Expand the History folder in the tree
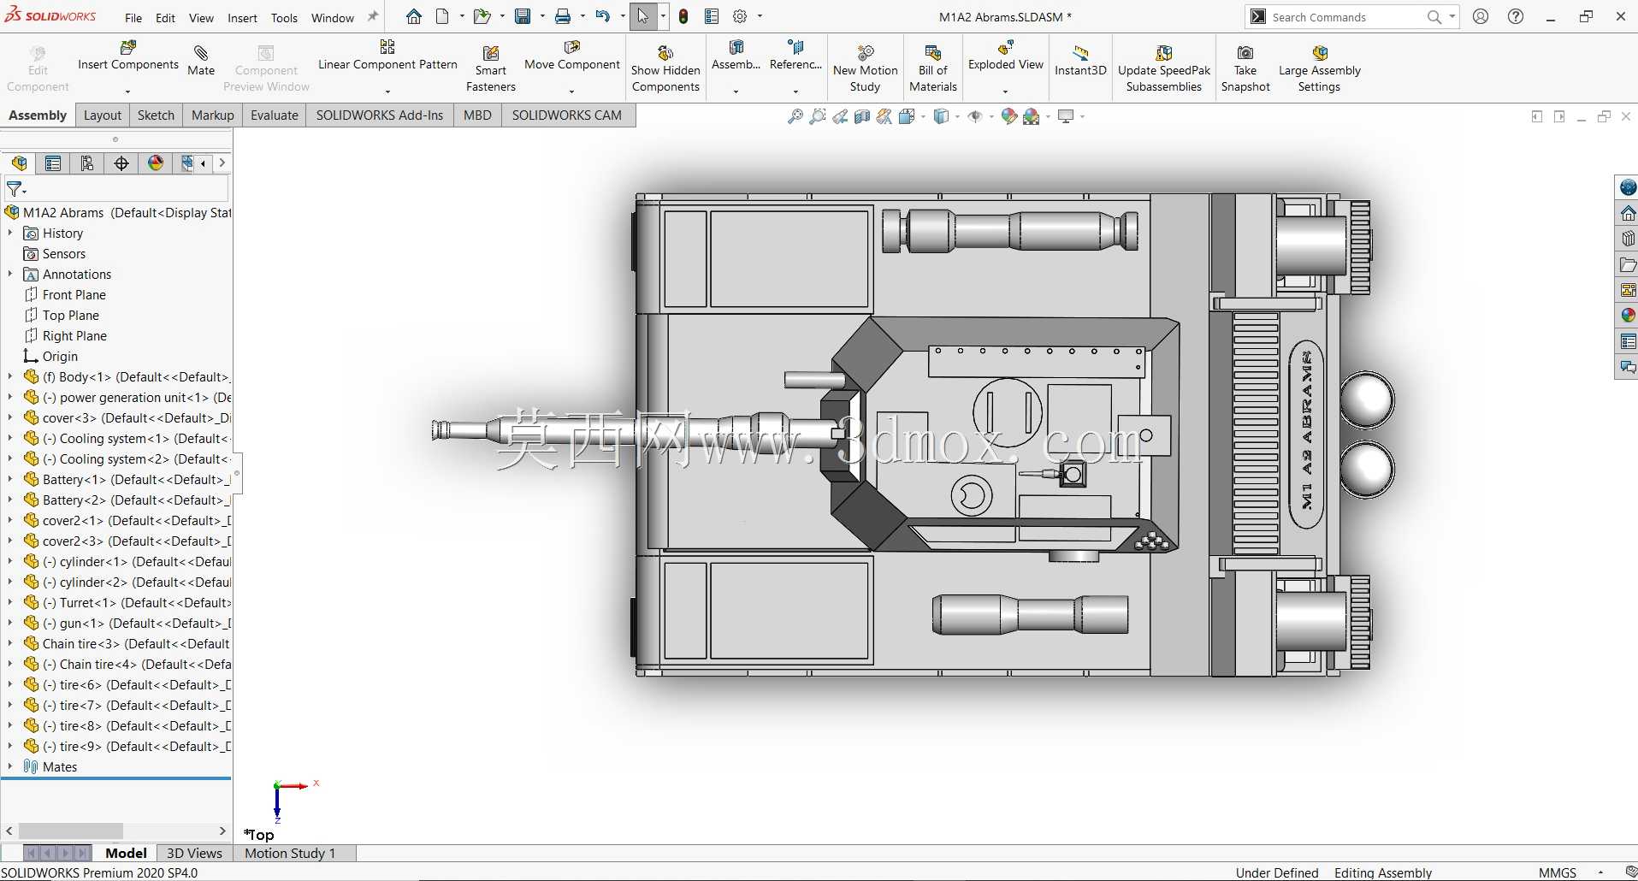The image size is (1638, 881). point(10,233)
